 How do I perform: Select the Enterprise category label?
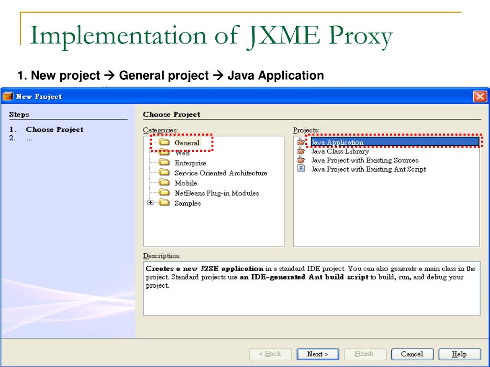[x=190, y=163]
